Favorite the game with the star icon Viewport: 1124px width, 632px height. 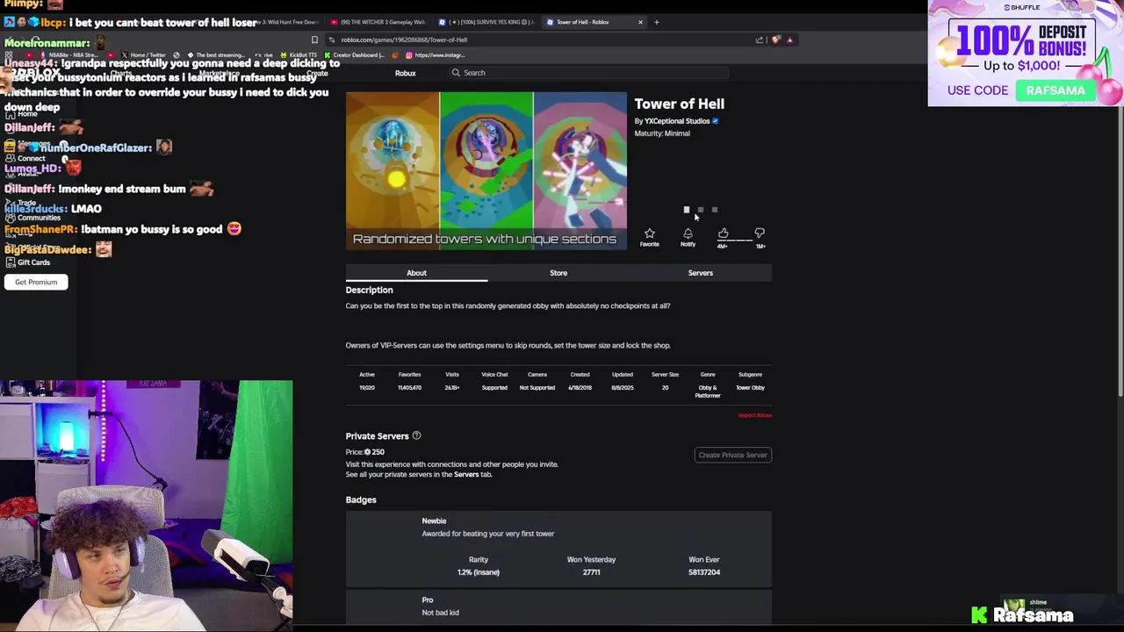point(649,233)
